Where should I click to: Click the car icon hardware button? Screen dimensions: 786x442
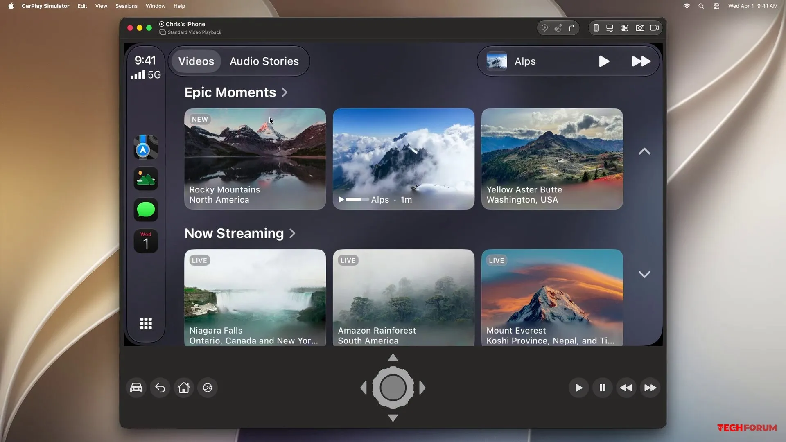136,388
